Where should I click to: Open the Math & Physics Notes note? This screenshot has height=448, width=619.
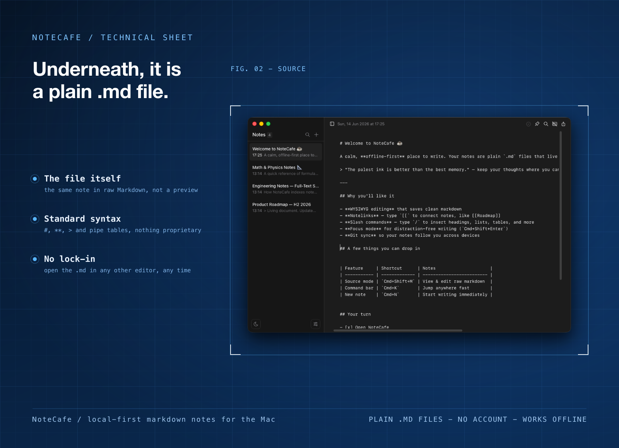[286, 170]
